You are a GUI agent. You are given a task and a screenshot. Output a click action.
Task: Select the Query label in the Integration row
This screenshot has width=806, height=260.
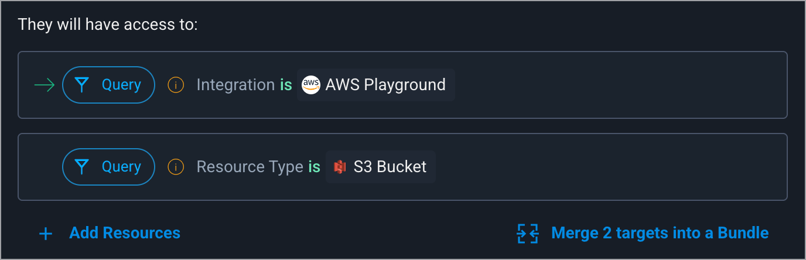tap(121, 85)
